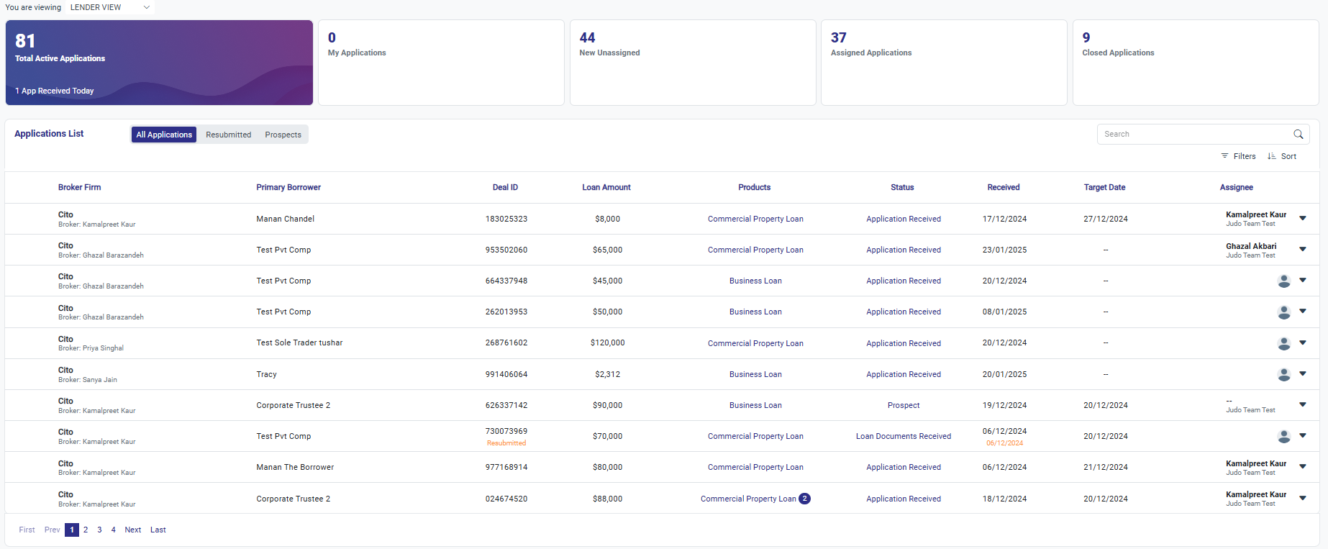This screenshot has height=549, width=1328.
Task: Expand assignee dropdown for Manan Chandel row
Action: pyautogui.click(x=1303, y=218)
